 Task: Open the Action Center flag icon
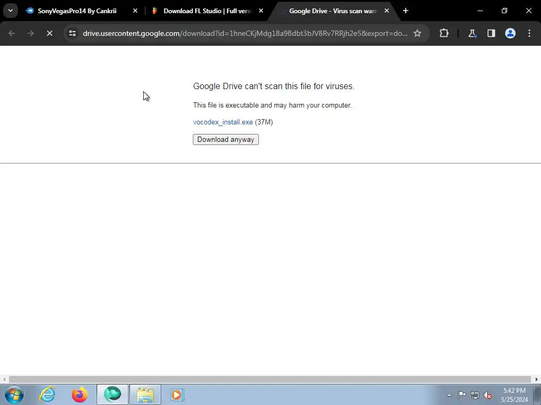(x=462, y=395)
